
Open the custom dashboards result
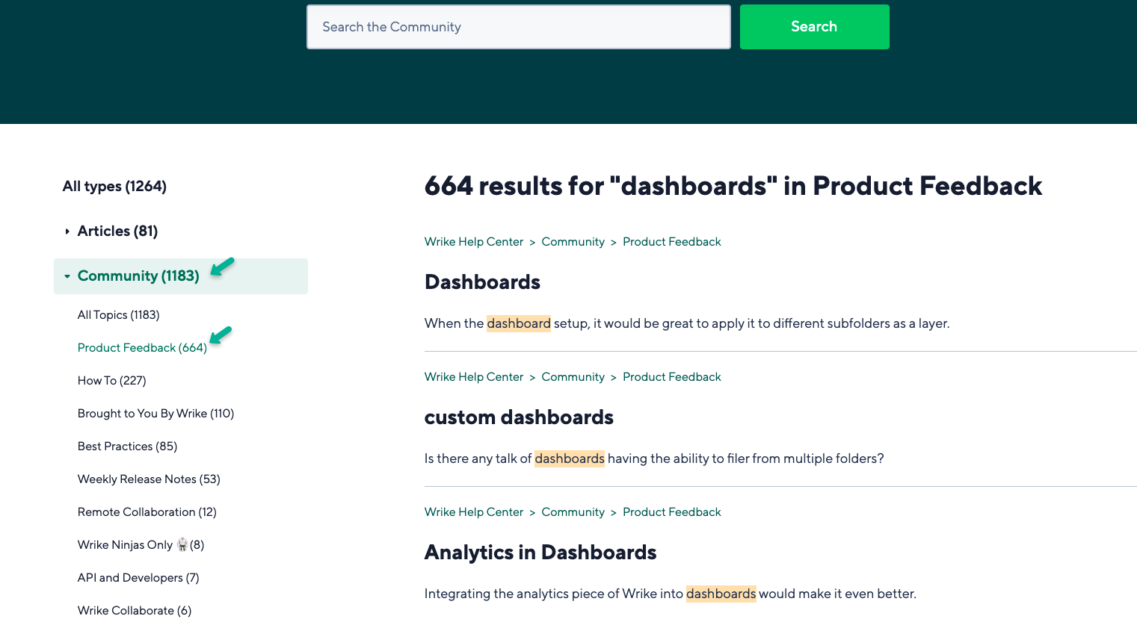click(x=519, y=417)
